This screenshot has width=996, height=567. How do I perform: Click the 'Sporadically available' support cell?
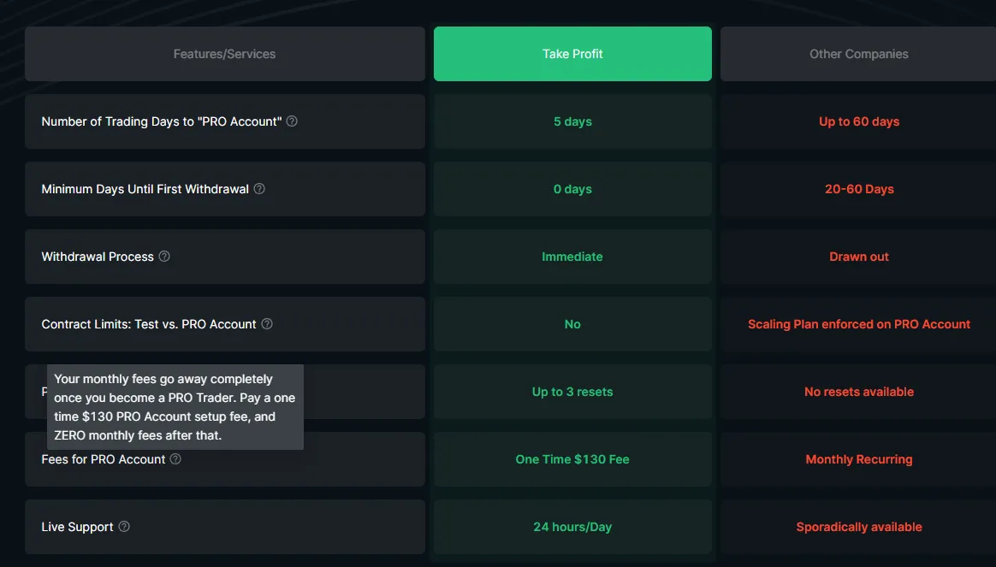coord(858,527)
